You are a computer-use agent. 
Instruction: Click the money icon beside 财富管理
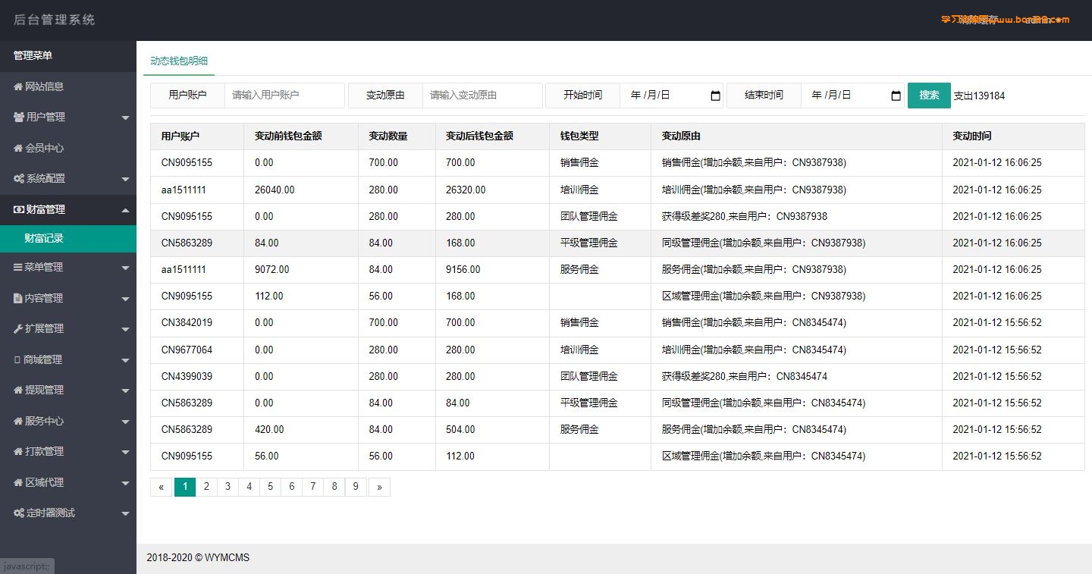coord(19,209)
